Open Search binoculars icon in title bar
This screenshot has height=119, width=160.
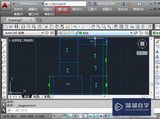[x=89, y=4]
